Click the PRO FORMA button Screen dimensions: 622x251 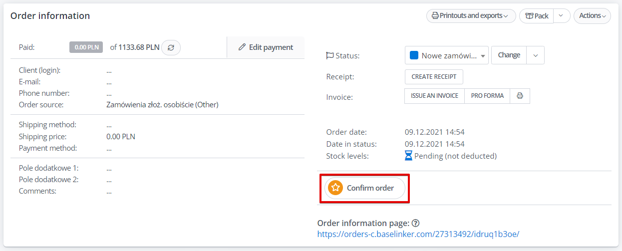pyautogui.click(x=487, y=96)
